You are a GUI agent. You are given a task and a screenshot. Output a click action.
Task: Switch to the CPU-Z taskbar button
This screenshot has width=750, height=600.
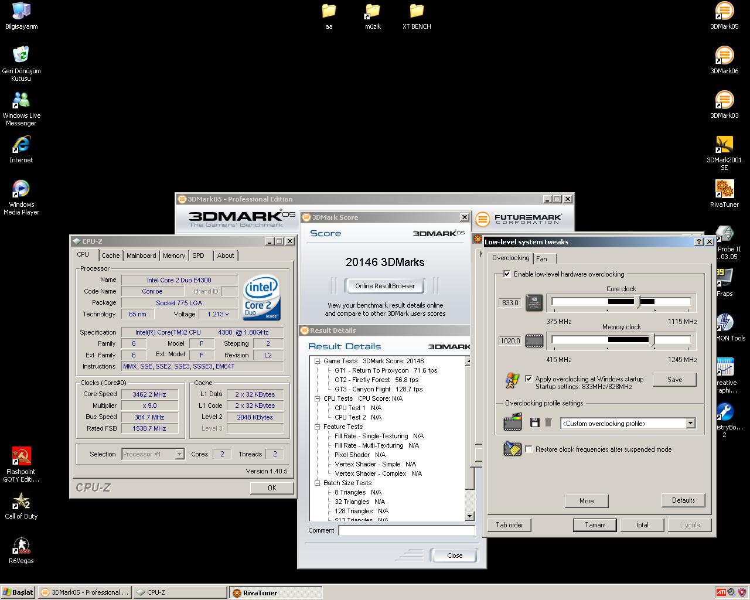point(180,592)
